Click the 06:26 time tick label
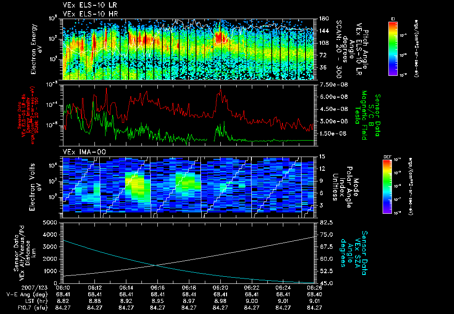This screenshot has height=314, width=454. (x=314, y=288)
